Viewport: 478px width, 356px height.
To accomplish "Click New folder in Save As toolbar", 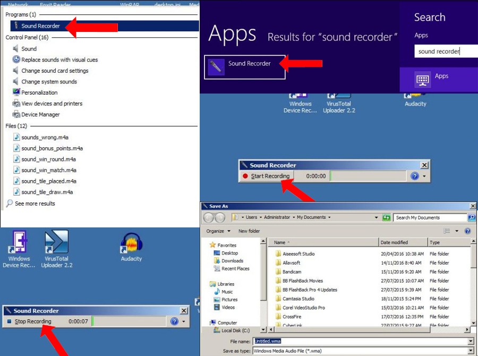I will [249, 231].
